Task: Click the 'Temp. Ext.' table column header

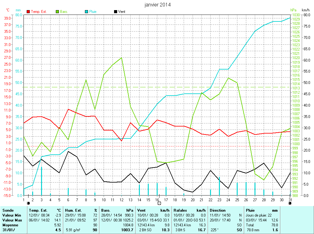Action: pyautogui.click(x=38, y=210)
